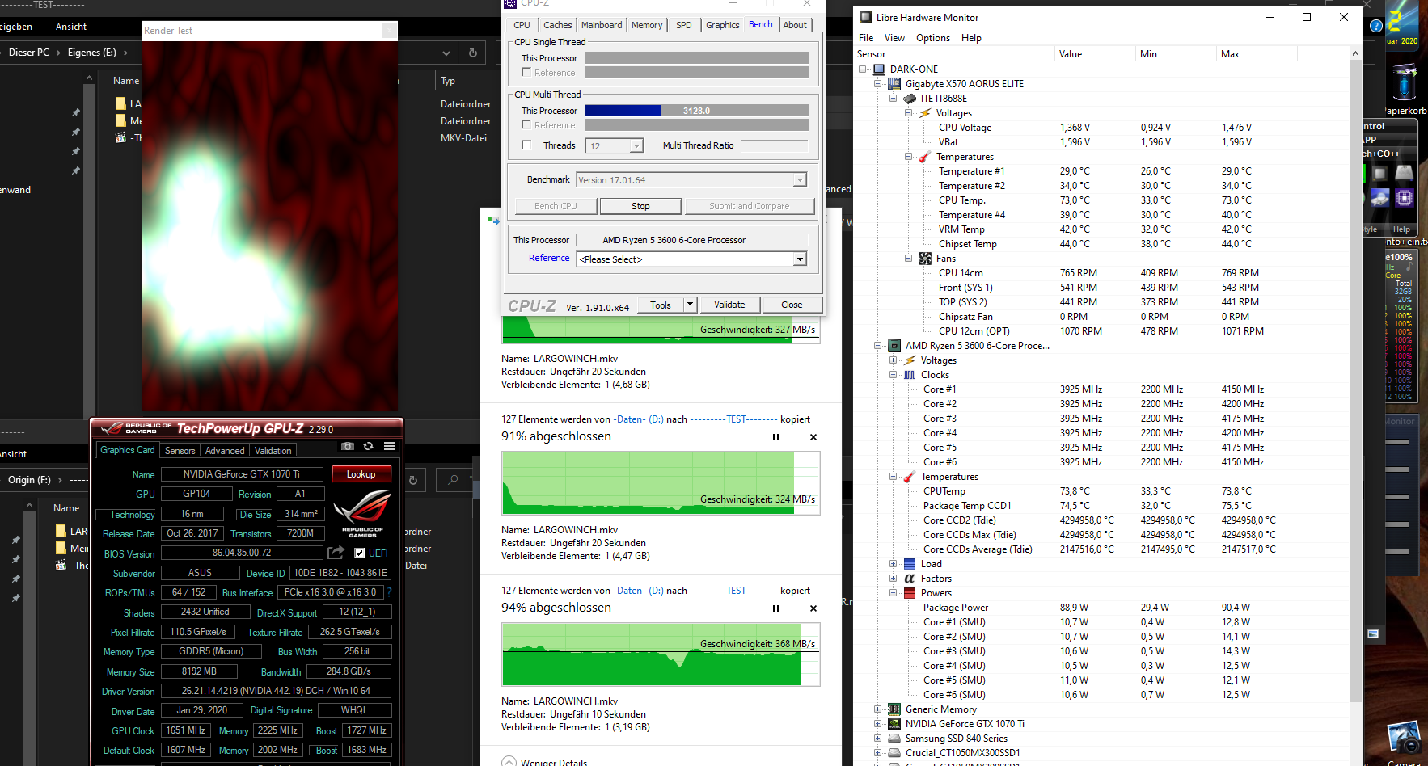Pause the 91% copy operation
Image resolution: width=1428 pixels, height=766 pixels.
775,437
